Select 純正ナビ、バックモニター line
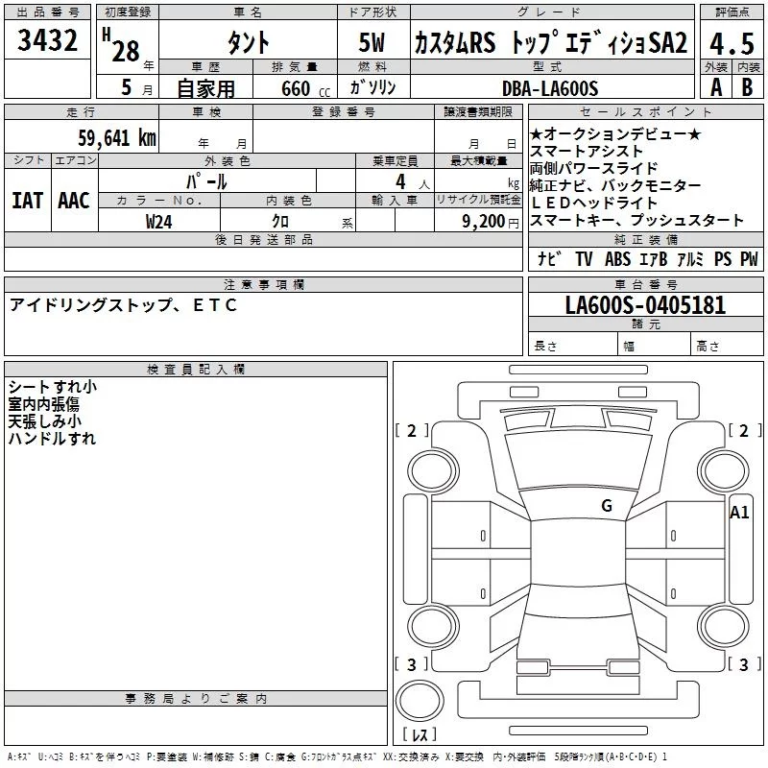Viewport: 768px width, 768px height. click(x=615, y=185)
